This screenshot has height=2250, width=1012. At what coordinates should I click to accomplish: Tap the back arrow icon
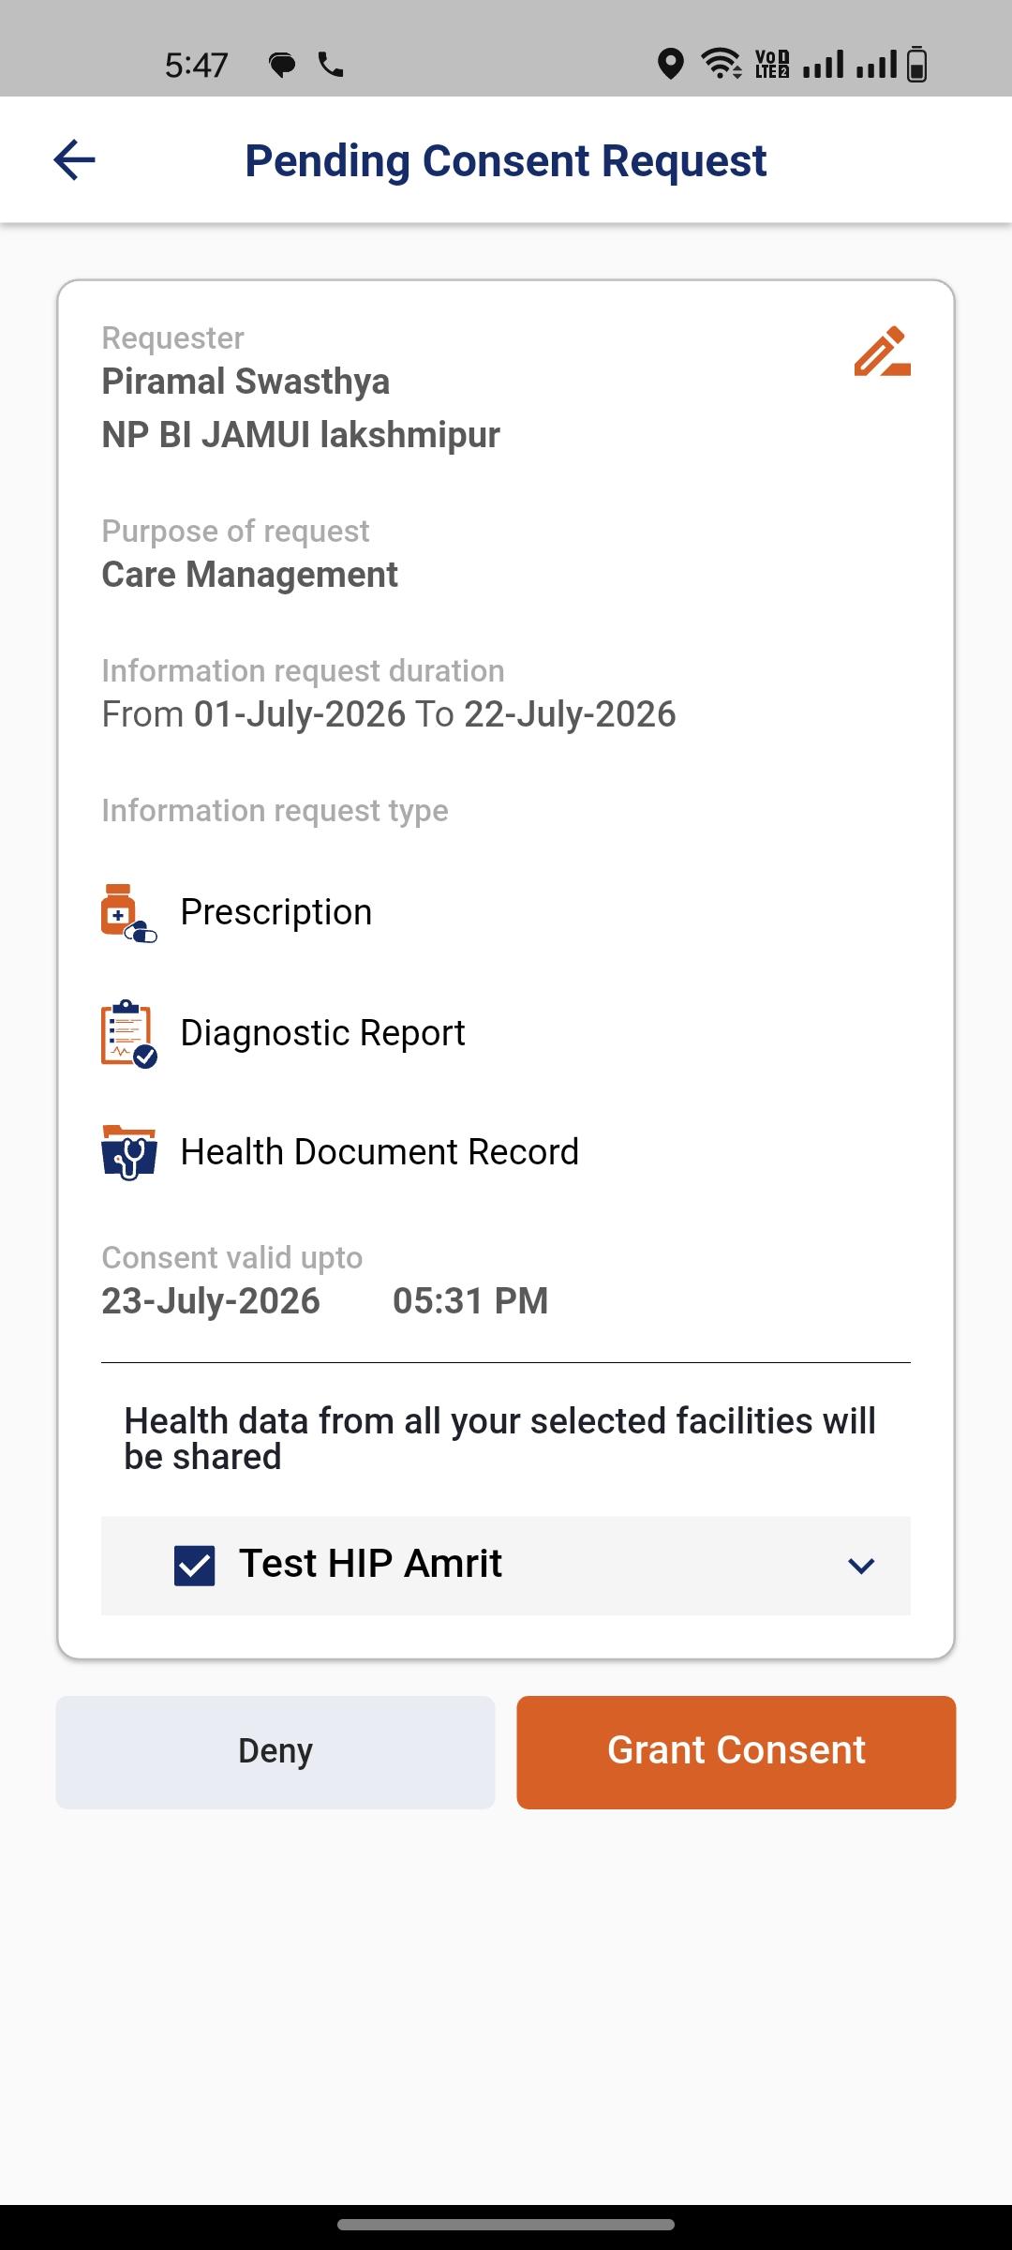pos(74,159)
